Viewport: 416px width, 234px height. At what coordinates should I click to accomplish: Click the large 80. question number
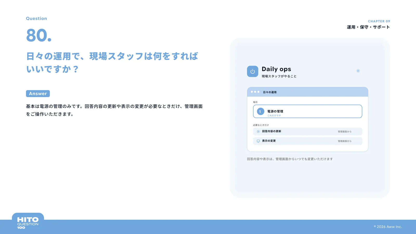pos(39,35)
